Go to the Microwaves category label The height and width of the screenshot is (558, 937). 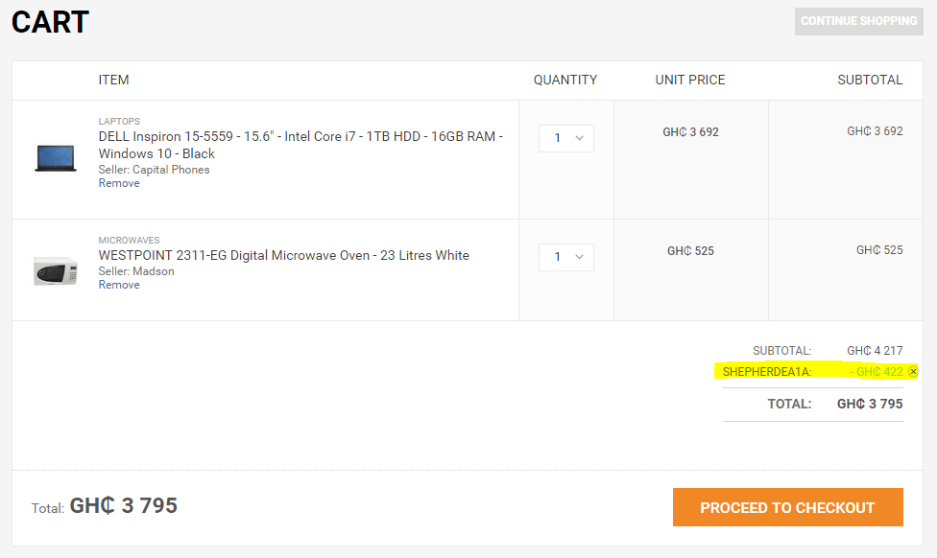tap(129, 241)
